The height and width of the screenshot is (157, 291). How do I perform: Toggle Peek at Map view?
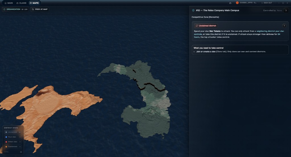tap(40, 9)
